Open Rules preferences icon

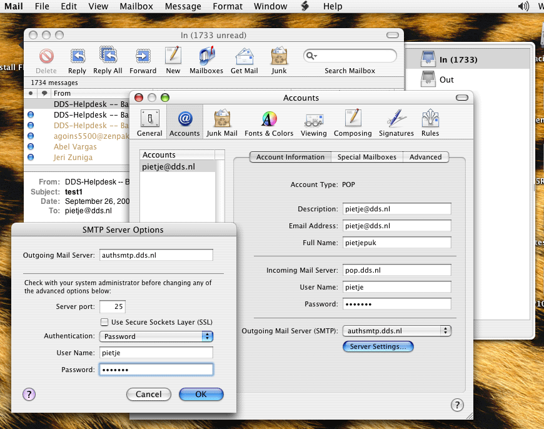[x=430, y=118]
